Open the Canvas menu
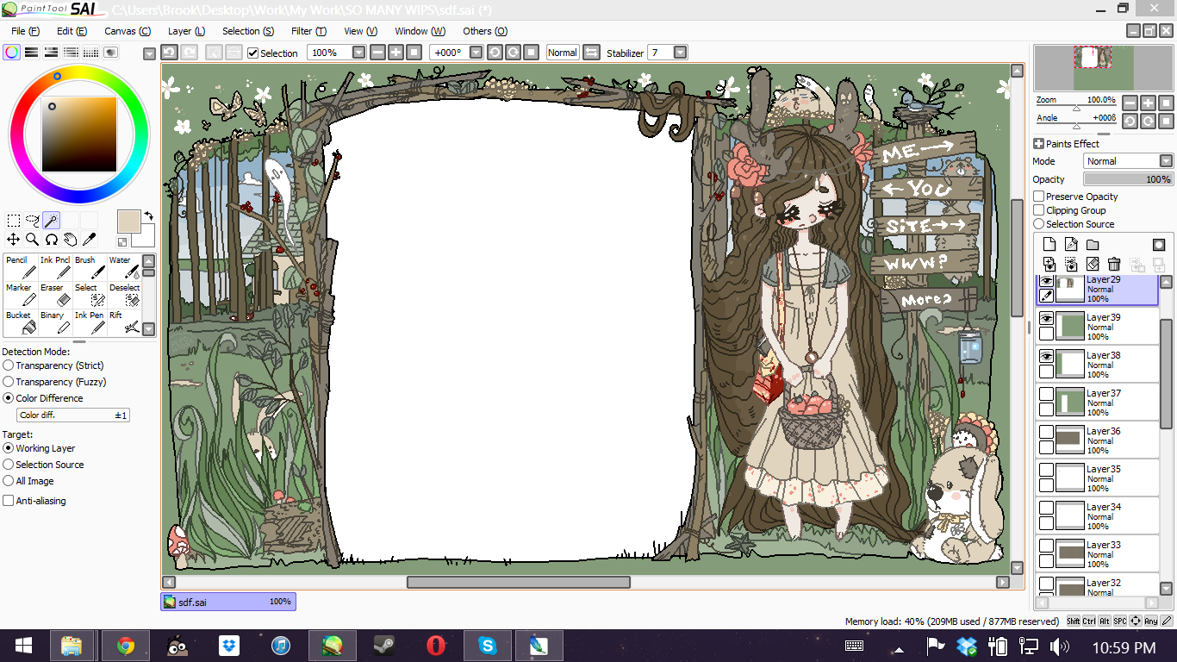This screenshot has height=662, width=1177. click(127, 31)
